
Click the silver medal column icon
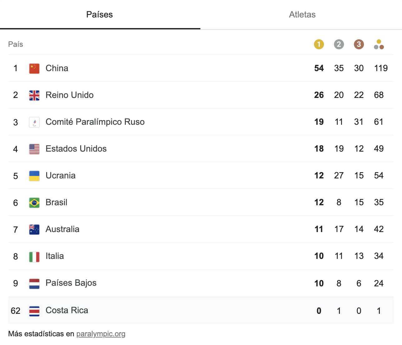pyautogui.click(x=339, y=44)
